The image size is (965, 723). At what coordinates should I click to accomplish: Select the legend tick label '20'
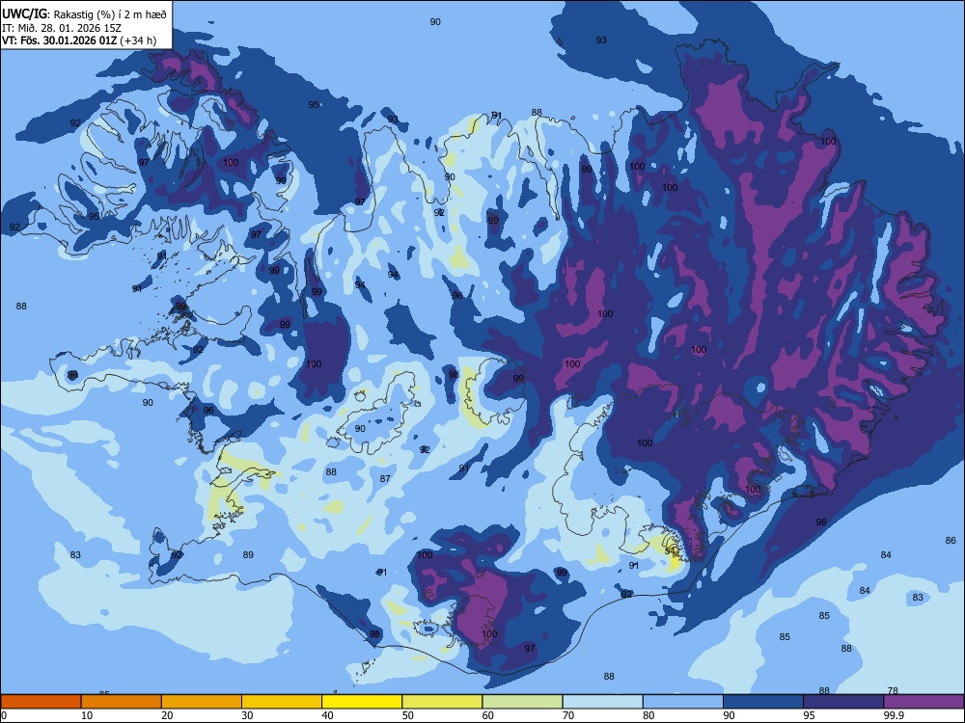coord(167,715)
